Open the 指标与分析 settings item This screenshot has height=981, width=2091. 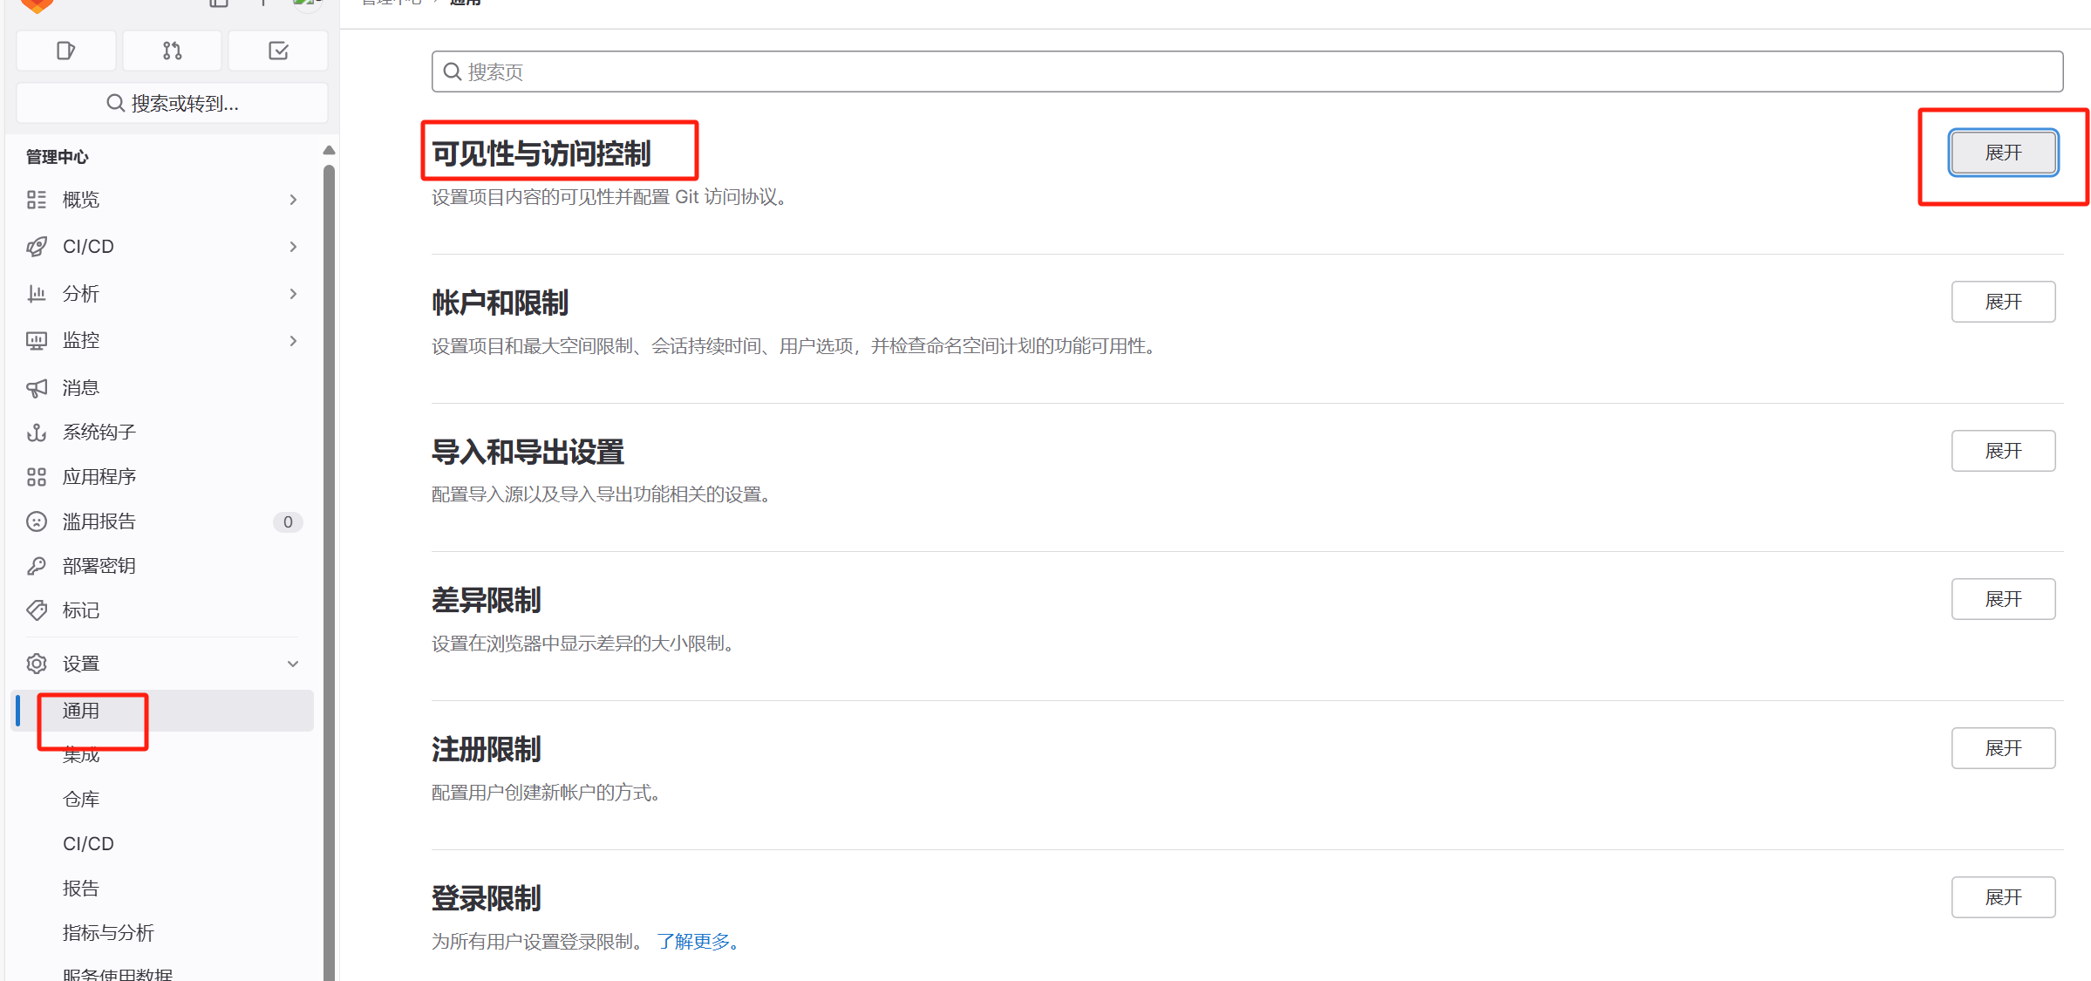point(108,932)
